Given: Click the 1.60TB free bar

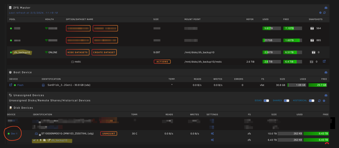Looking at the screenshot, I should pyautogui.click(x=293, y=40).
